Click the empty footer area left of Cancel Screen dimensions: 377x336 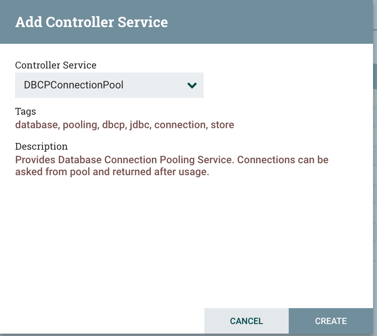click(103, 321)
